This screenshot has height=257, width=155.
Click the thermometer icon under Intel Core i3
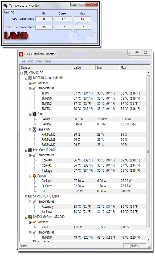(x=34, y=155)
